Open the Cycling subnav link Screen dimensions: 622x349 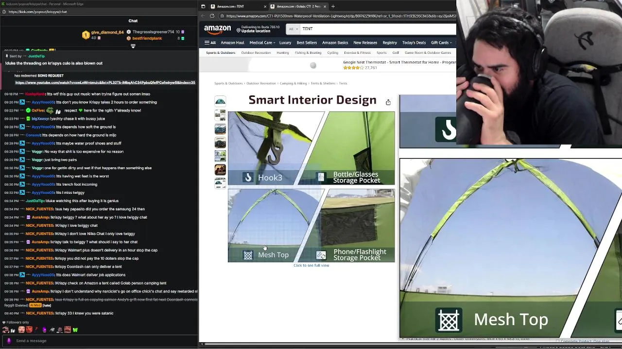[x=333, y=52]
